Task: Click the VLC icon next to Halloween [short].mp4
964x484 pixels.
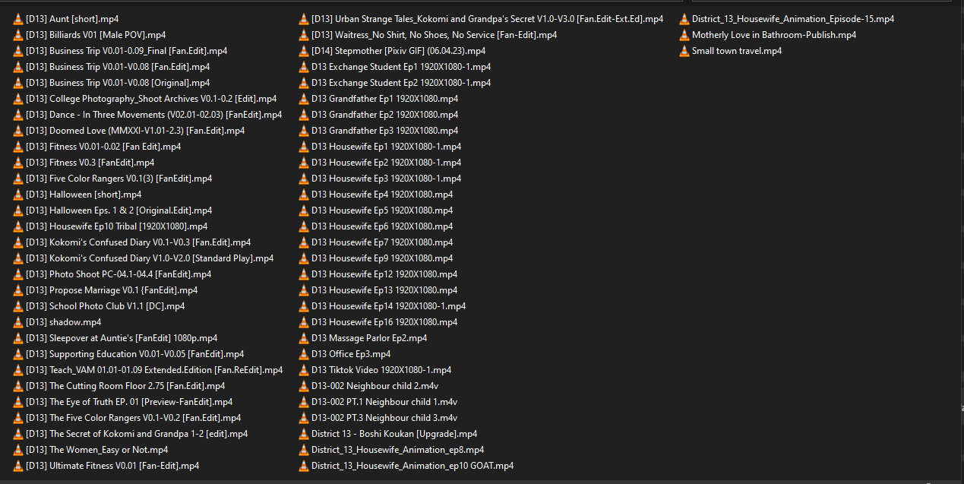Action: coord(18,195)
